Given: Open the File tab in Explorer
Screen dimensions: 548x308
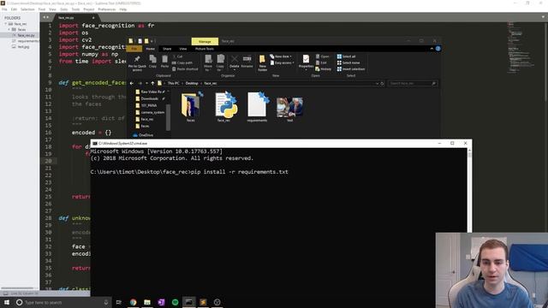Looking at the screenshot, I should (x=134, y=49).
